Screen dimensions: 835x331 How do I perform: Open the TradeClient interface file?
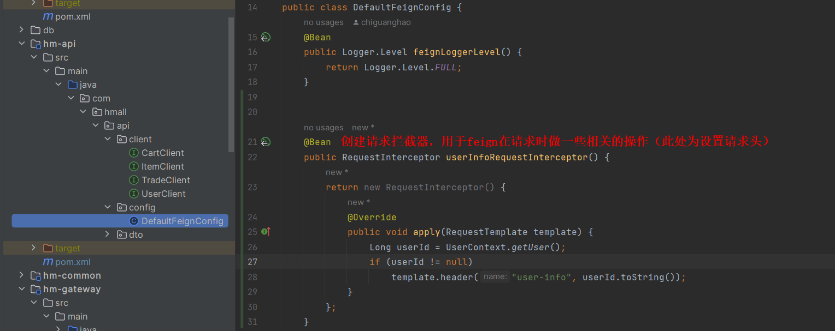(x=166, y=180)
